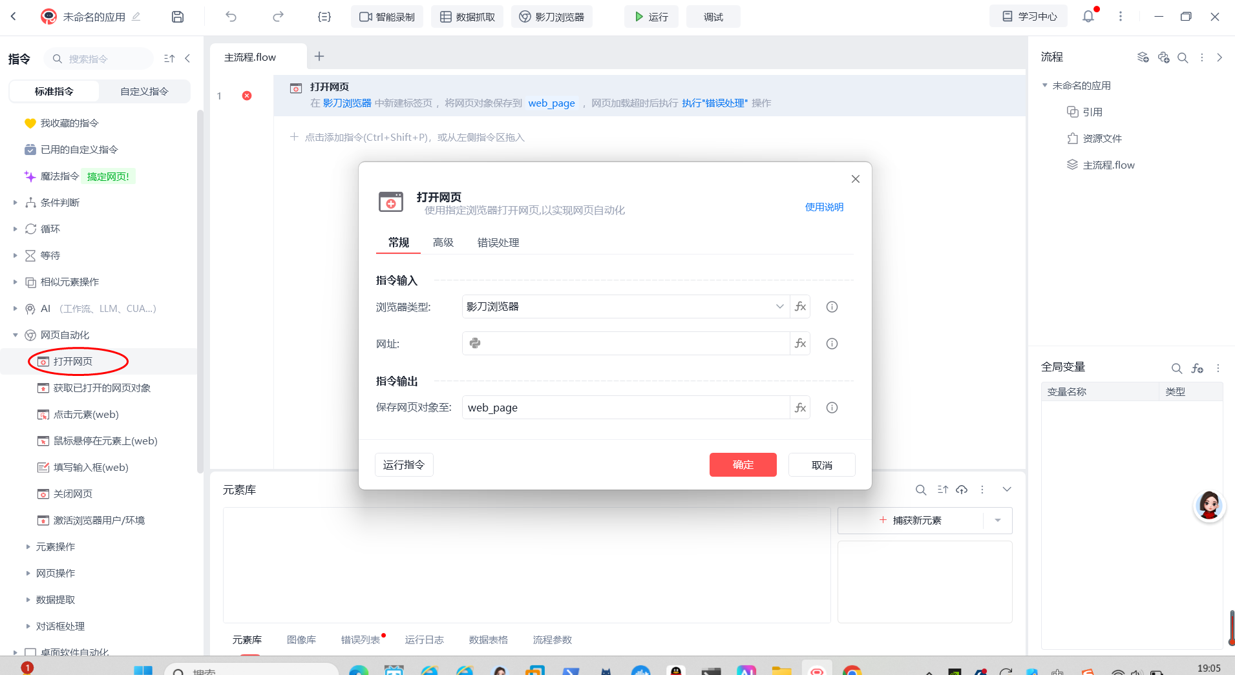Expand the 元素操作 subcategory
1235x675 pixels.
pos(28,547)
